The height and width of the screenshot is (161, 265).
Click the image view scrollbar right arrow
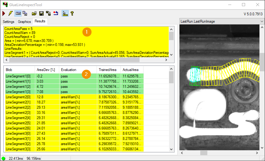click(x=257, y=153)
